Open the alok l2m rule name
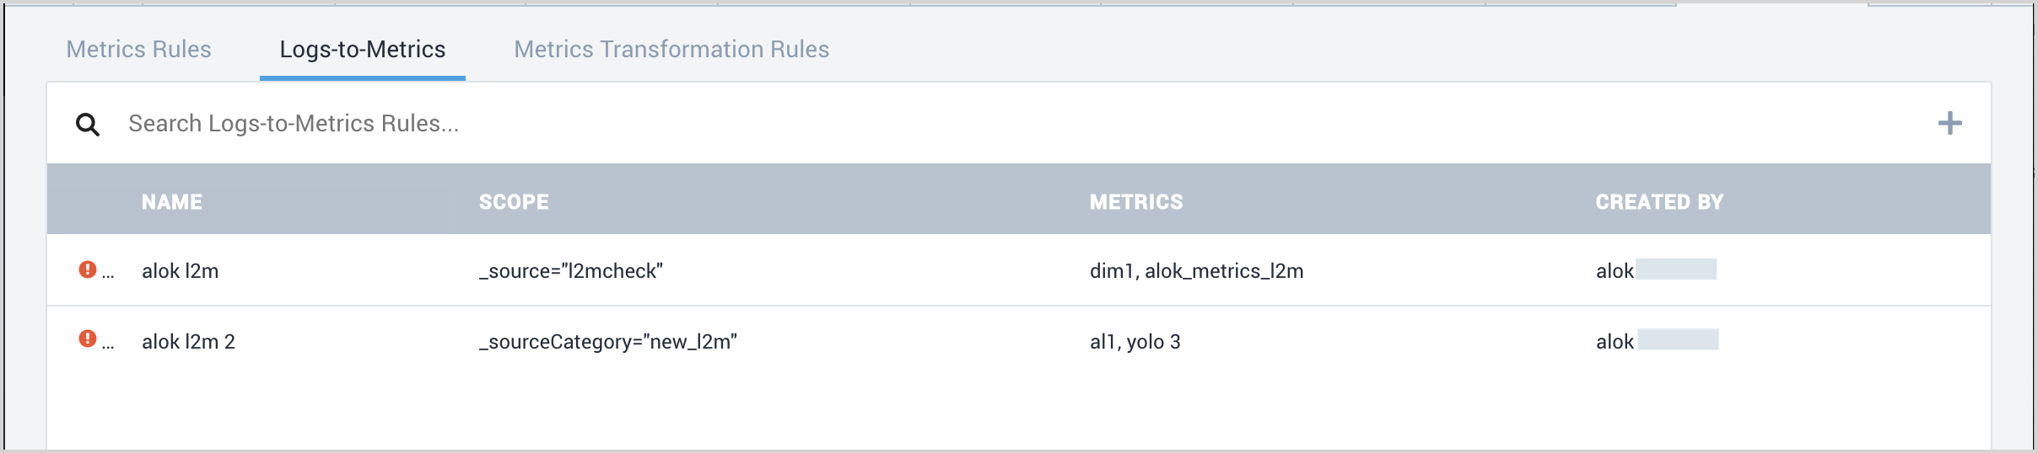Viewport: 2038px width, 453px height. pos(181,271)
